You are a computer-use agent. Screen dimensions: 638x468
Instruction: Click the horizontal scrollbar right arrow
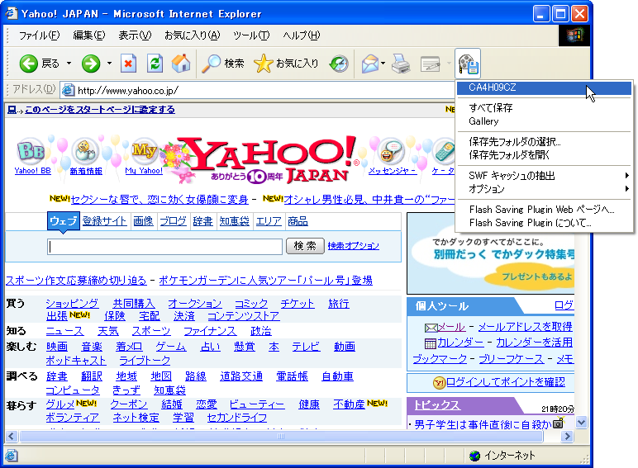(567, 437)
